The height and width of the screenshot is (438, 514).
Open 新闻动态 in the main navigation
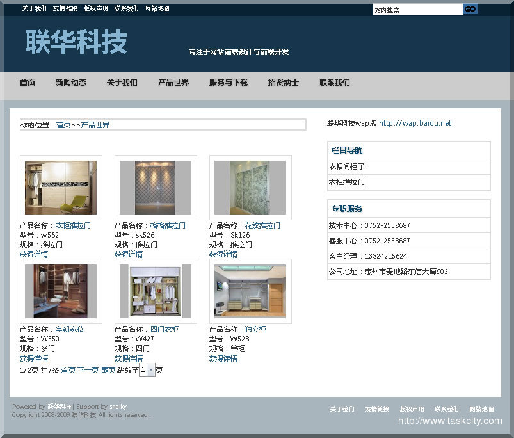[70, 83]
